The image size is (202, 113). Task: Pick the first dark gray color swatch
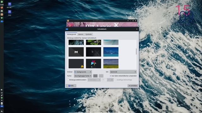(x=95, y=76)
